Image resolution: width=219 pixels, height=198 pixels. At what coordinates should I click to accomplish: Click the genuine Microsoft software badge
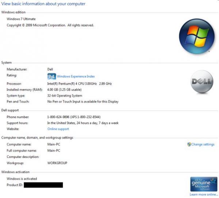[204, 184]
